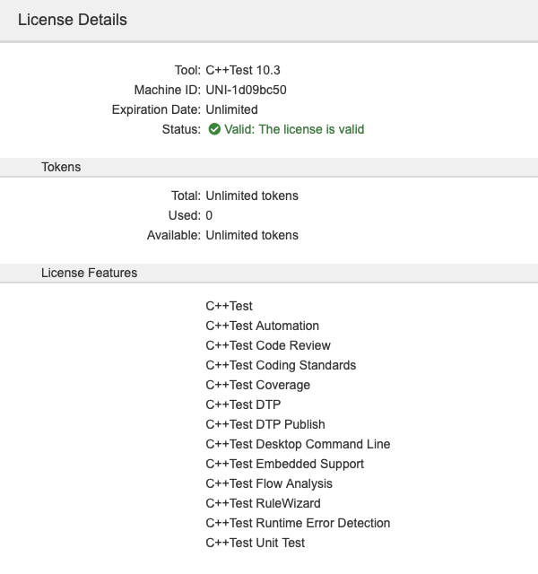Click the 'Valid: The license is valid' text
538x574 pixels.
point(294,129)
